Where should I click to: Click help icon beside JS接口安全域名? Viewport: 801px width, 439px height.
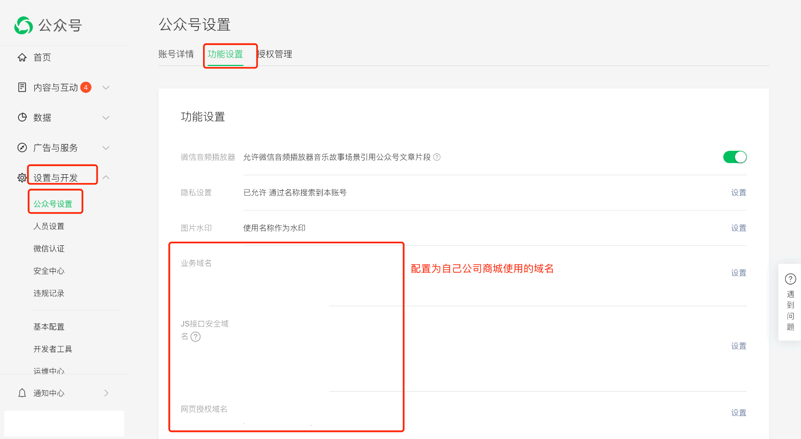195,337
